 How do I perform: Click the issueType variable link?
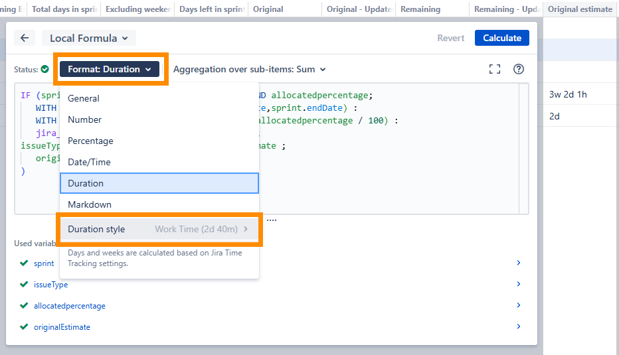(x=51, y=285)
